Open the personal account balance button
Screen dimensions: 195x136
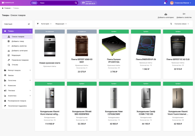[89, 3]
